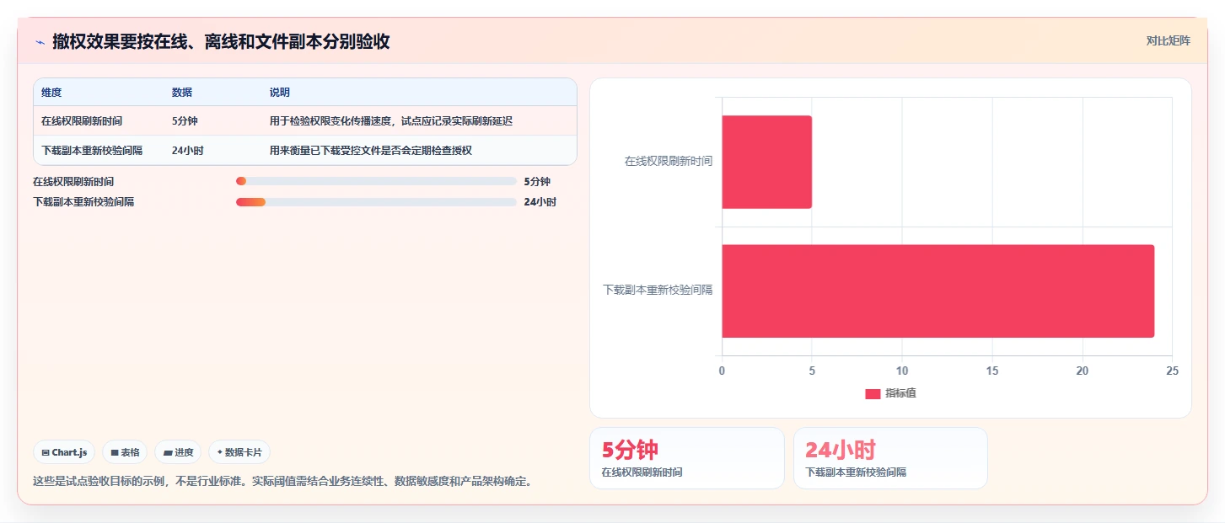Click the chart y-axis label 下载副本重新校验间隔
Image resolution: width=1225 pixels, height=523 pixels.
(x=658, y=290)
